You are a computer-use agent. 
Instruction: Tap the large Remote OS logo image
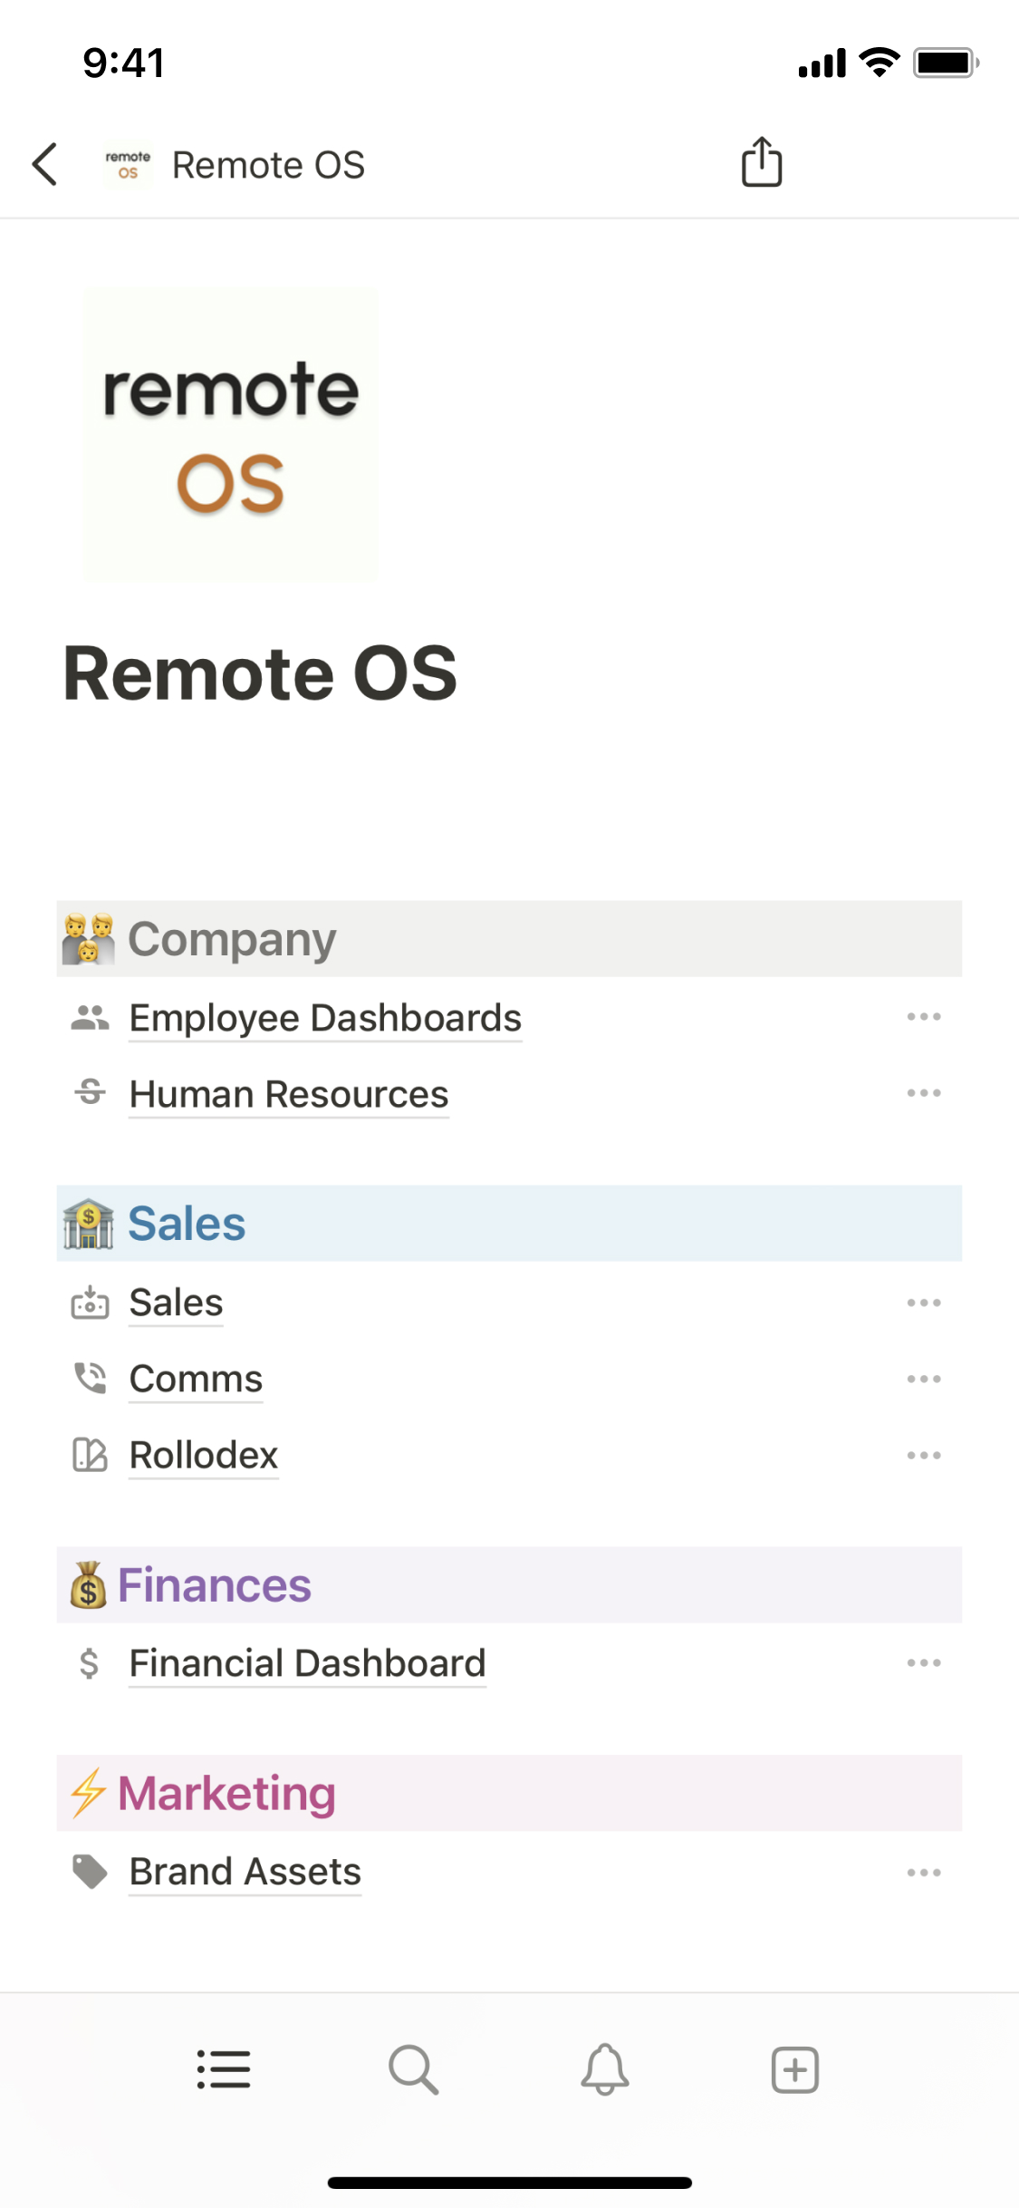[230, 434]
